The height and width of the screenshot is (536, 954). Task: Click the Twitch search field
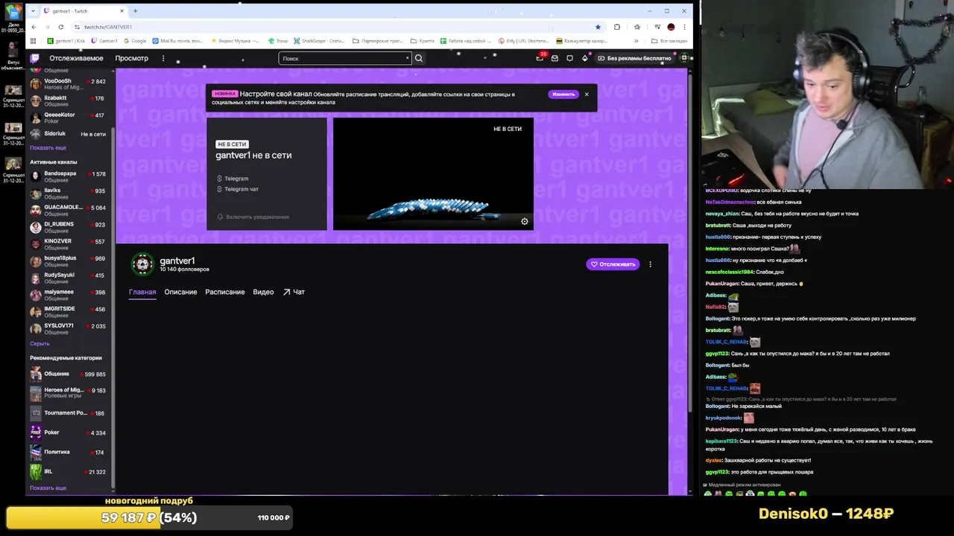[344, 58]
